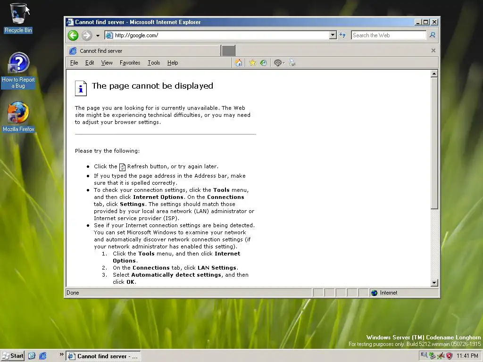Image resolution: width=483 pixels, height=362 pixels.
Task: Select How to Report a Bug shortcut
Action: coord(18,71)
